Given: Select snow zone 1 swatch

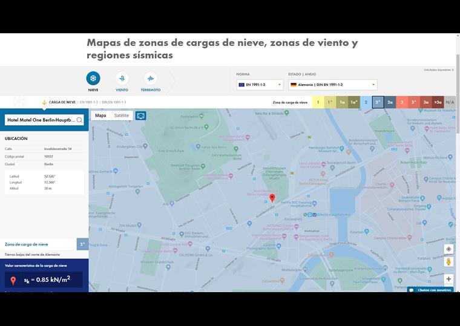Looking at the screenshot, I should (x=318, y=102).
